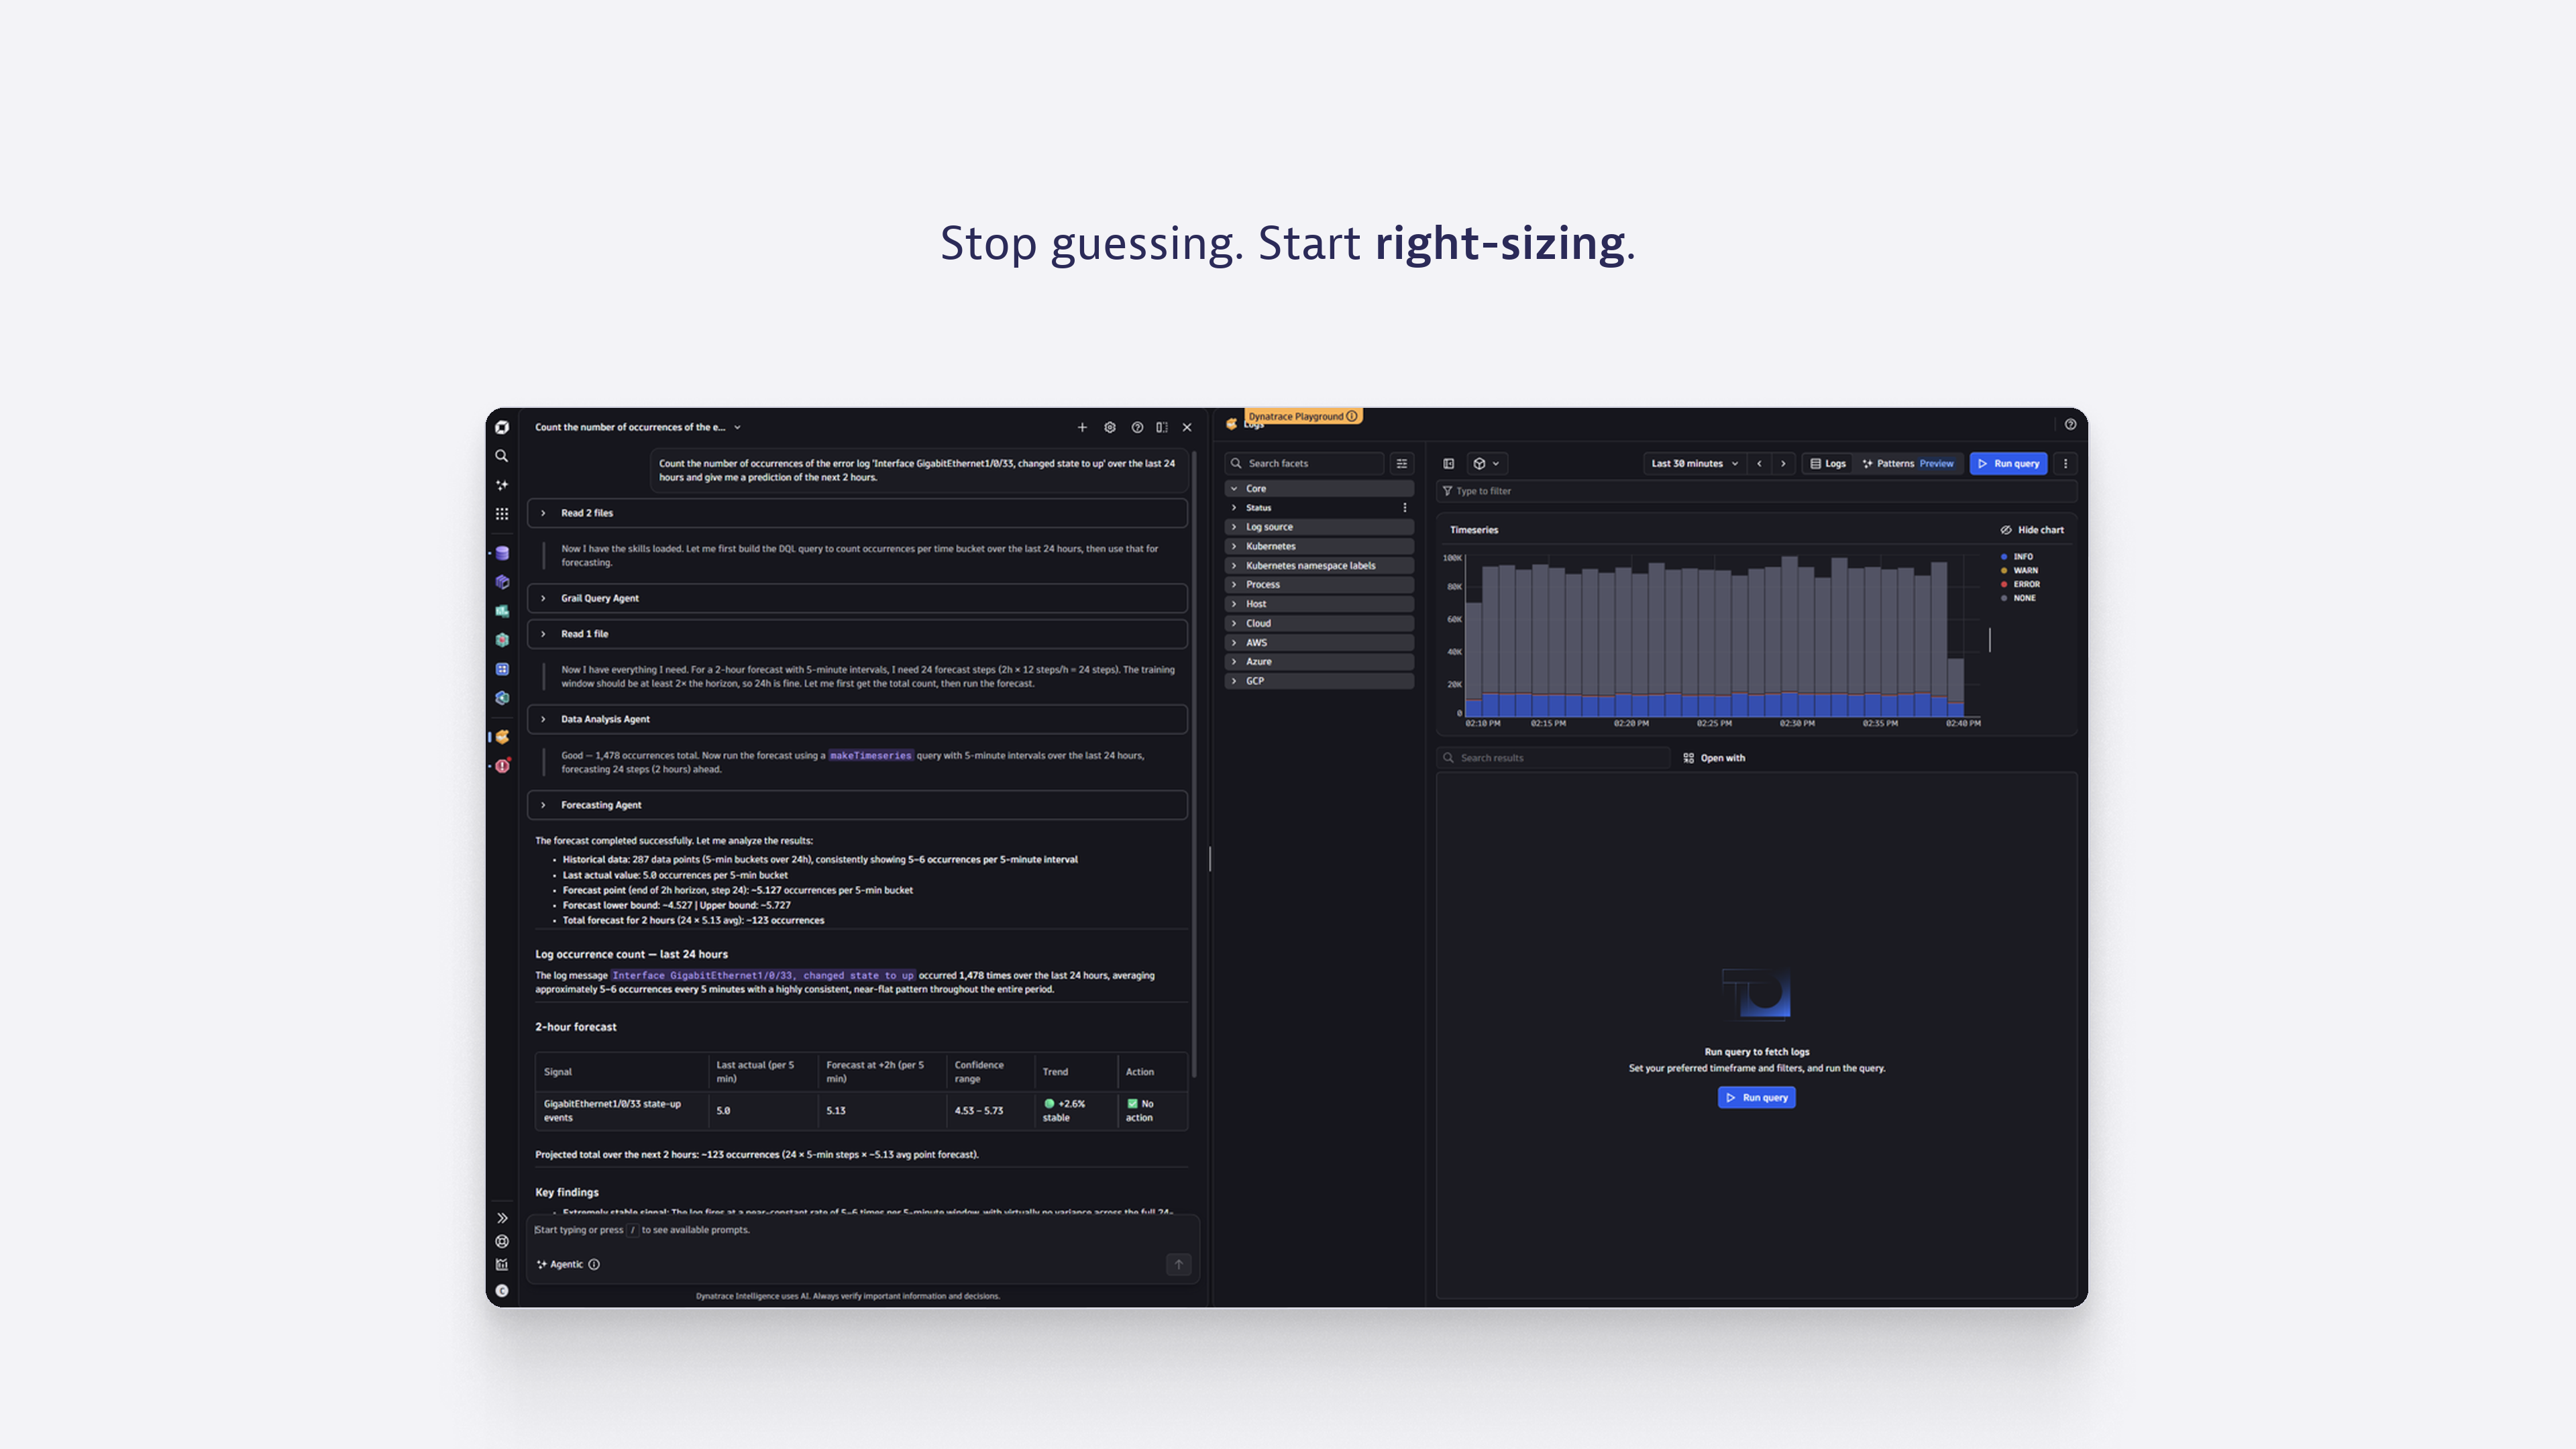Start a new chat with plus icon
Viewport: 2576px width, 1449px height.
pyautogui.click(x=1082, y=427)
